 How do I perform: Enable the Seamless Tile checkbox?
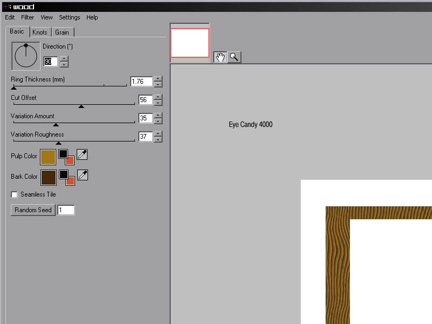pyautogui.click(x=15, y=194)
